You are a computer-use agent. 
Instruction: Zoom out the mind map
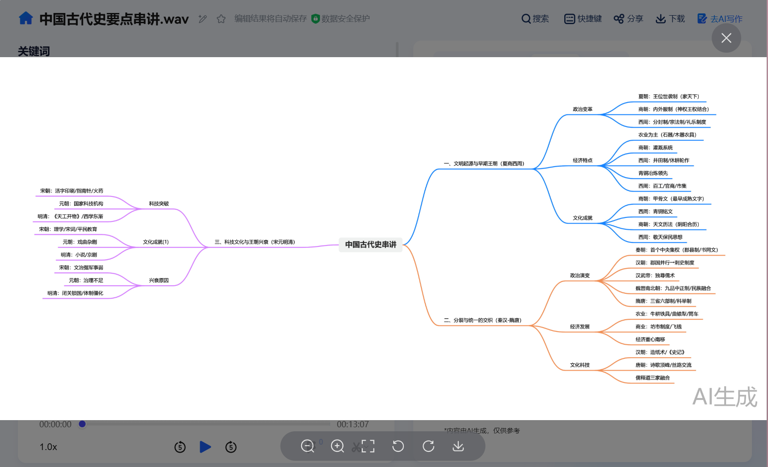307,446
